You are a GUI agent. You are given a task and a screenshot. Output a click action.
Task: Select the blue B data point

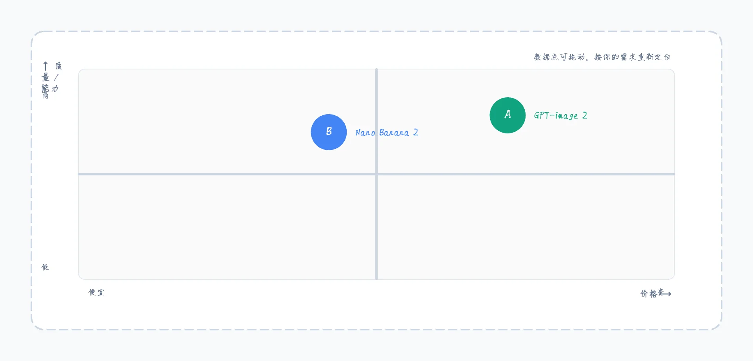(x=329, y=132)
